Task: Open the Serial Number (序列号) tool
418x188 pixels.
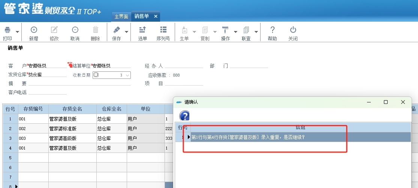Action: tap(163, 30)
